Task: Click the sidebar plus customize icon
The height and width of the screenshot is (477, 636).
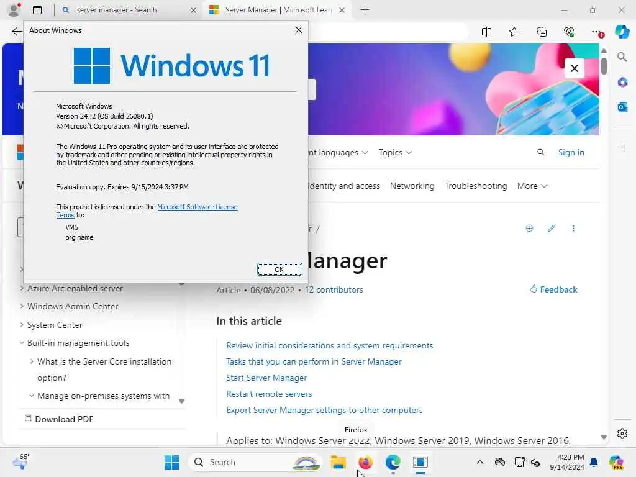Action: coord(622,147)
